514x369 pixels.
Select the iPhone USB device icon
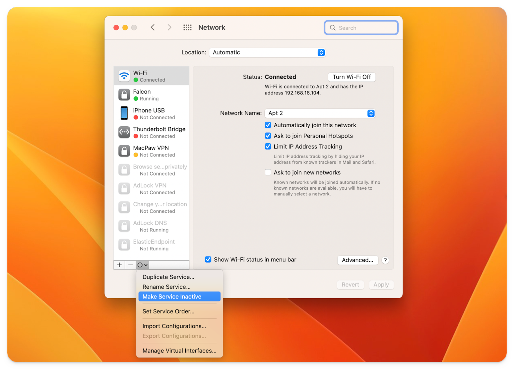(124, 113)
